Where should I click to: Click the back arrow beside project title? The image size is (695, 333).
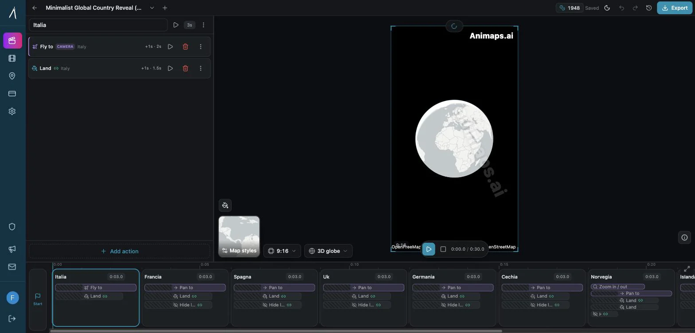(x=35, y=8)
